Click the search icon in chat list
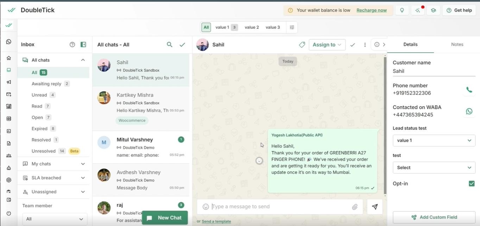 pos(169,45)
